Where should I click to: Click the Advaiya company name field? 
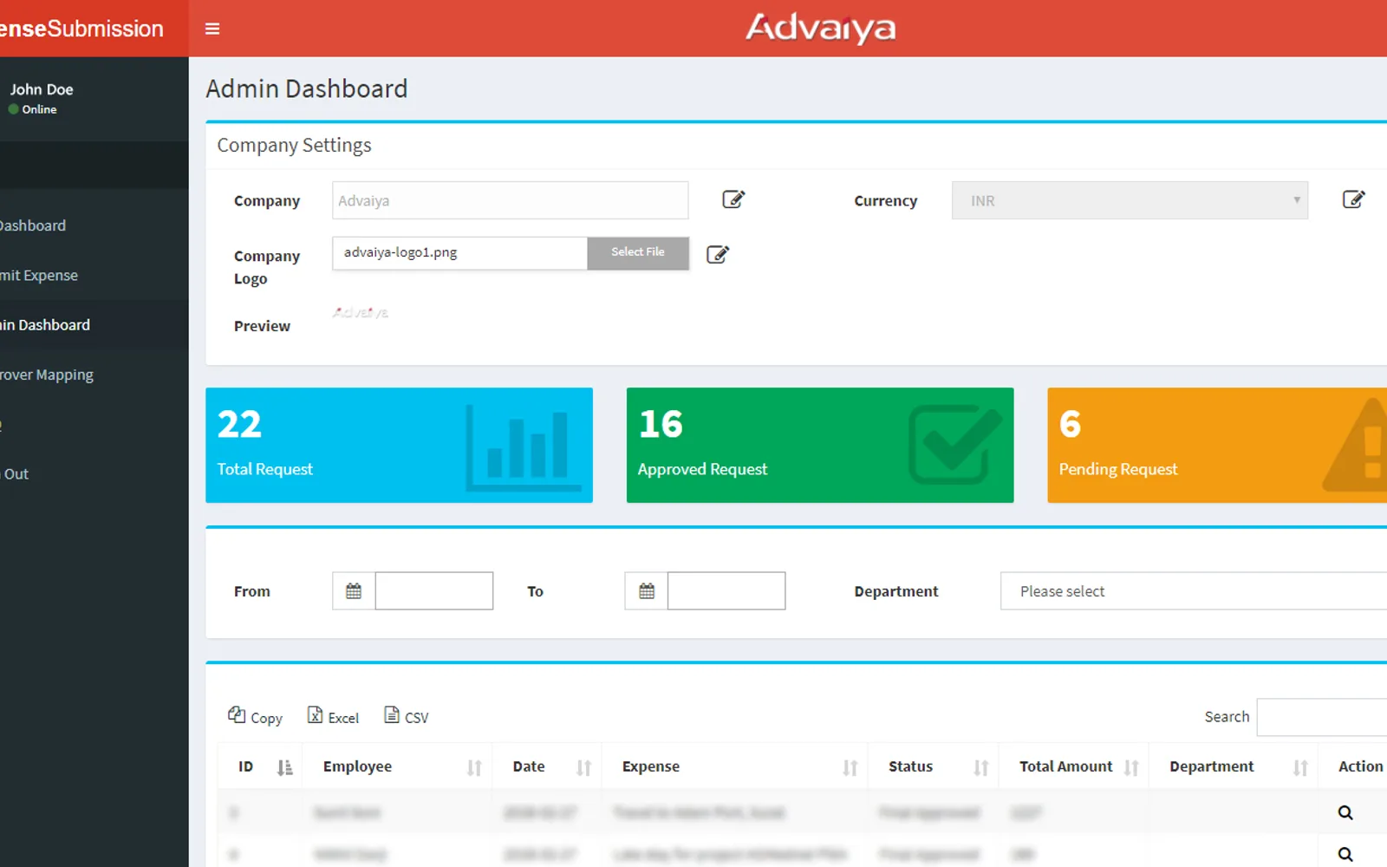(x=510, y=200)
